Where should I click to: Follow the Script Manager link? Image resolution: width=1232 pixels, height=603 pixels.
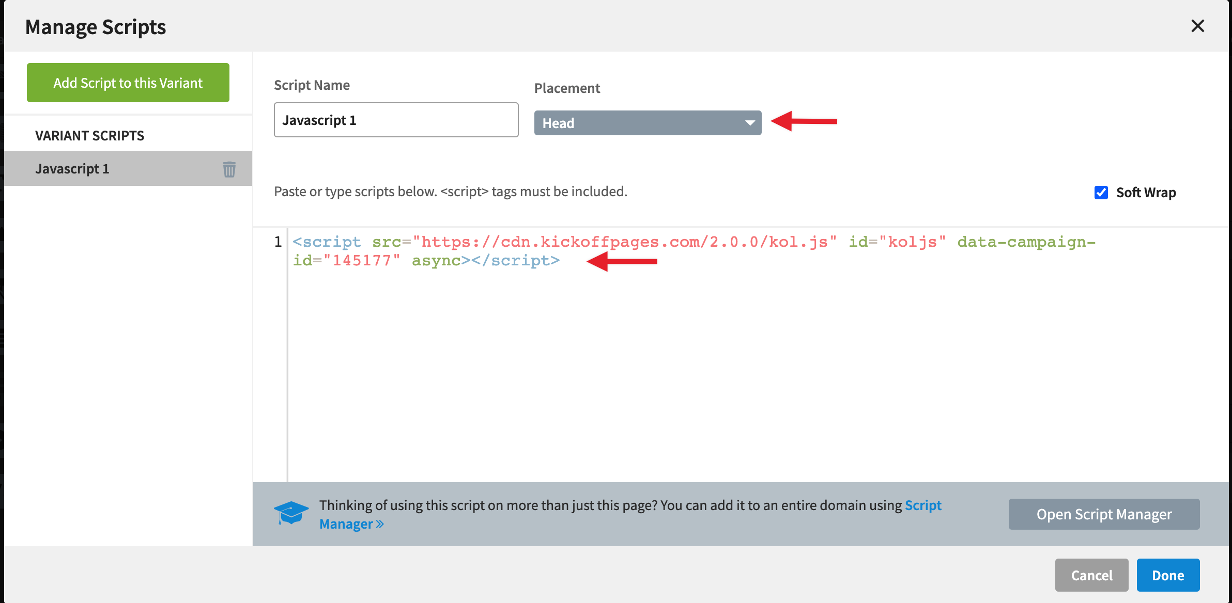click(x=923, y=505)
